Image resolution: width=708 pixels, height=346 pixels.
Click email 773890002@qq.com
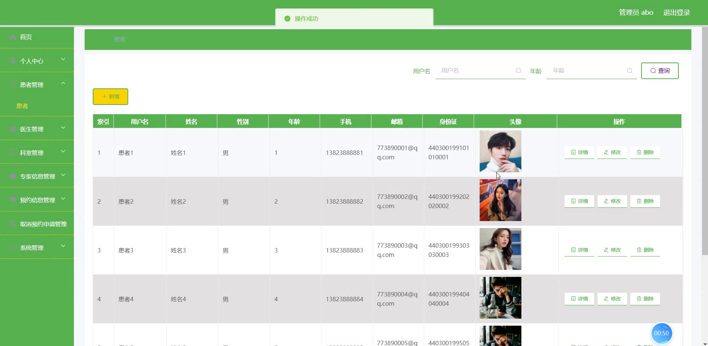tap(397, 201)
